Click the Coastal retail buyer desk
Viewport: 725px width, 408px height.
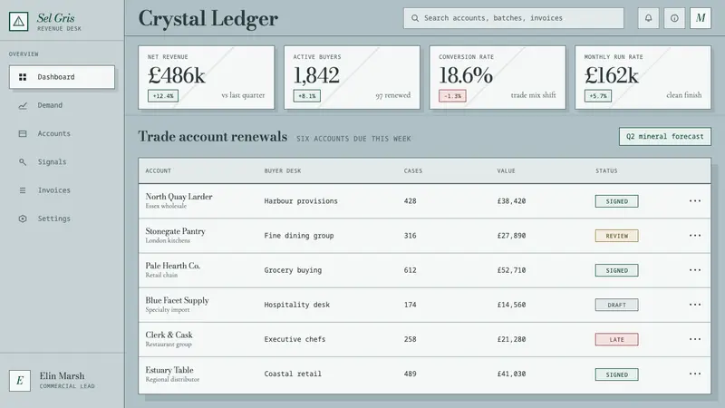(x=293, y=374)
